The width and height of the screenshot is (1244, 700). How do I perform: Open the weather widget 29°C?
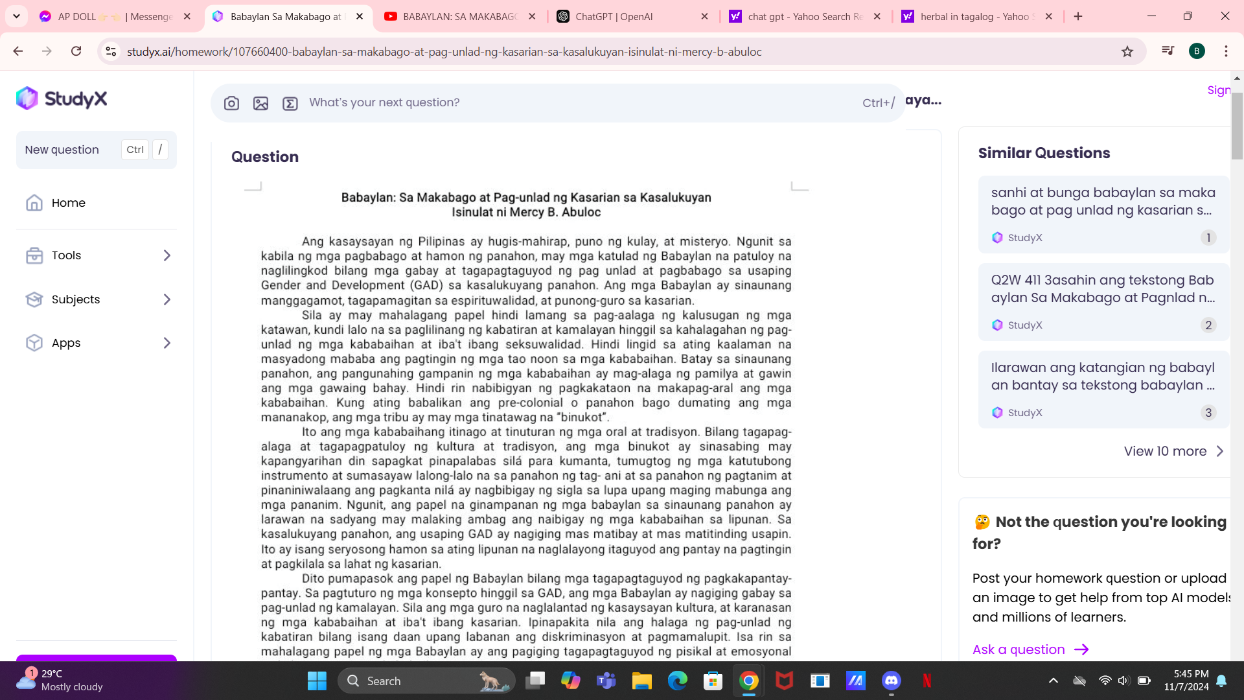[60, 681]
